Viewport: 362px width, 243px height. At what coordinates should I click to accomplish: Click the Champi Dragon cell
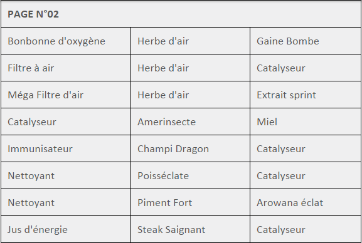(x=190, y=148)
